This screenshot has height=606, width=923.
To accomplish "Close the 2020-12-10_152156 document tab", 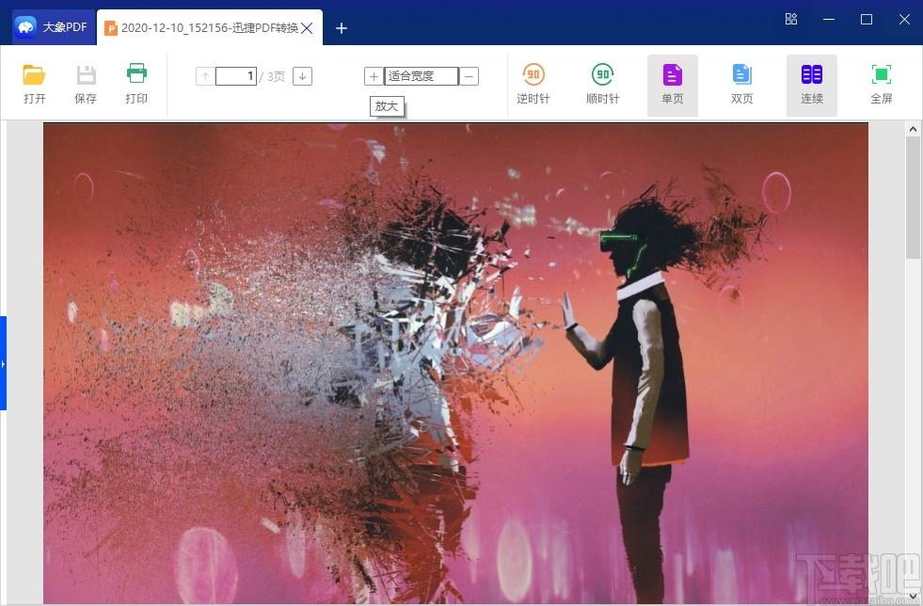I will point(308,28).
